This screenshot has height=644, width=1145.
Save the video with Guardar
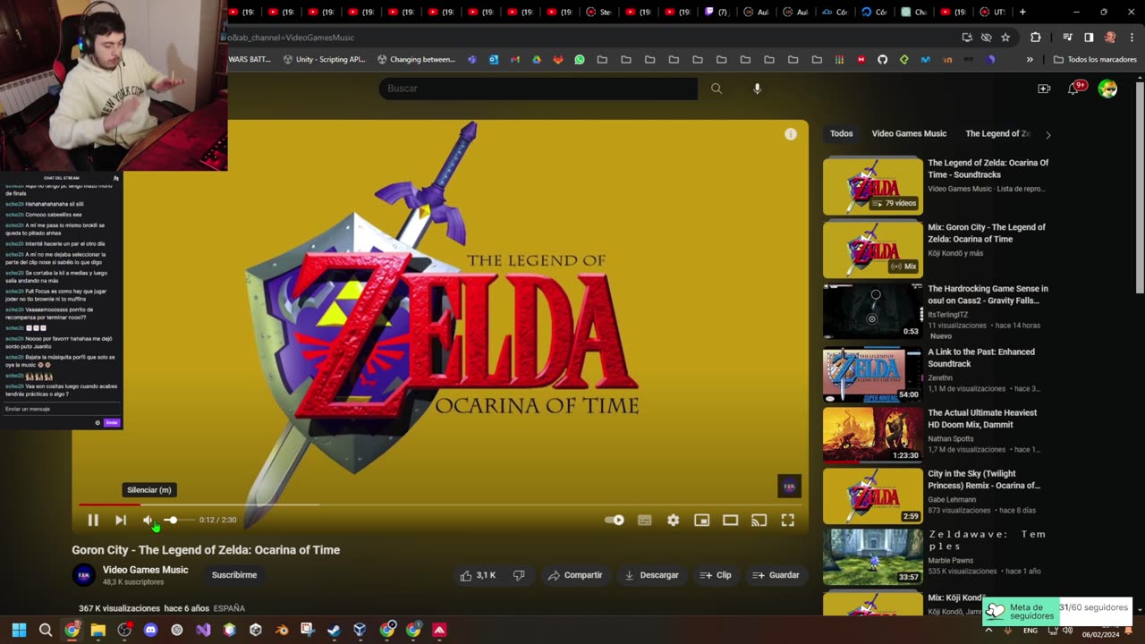(x=776, y=575)
